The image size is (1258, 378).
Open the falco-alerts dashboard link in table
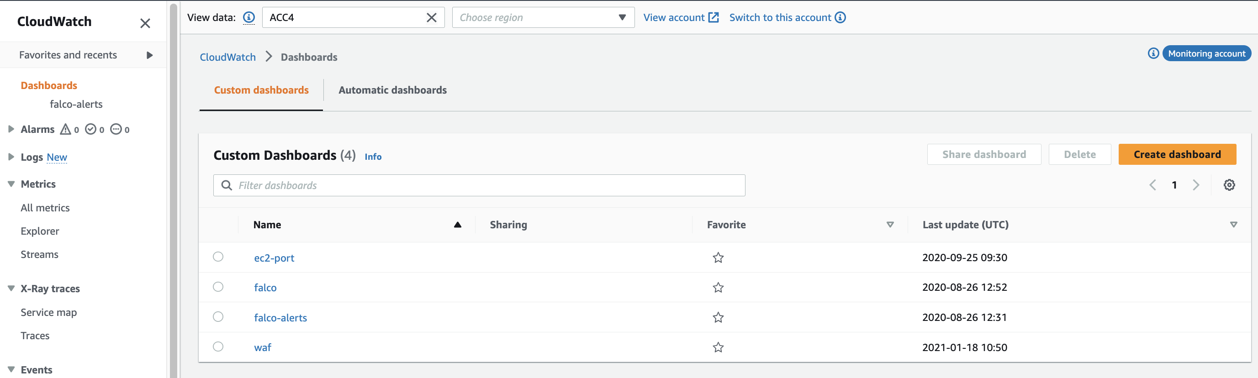click(280, 318)
